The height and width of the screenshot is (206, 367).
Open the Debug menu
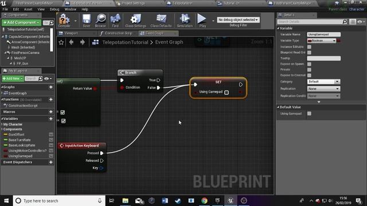pyautogui.click(x=54, y=9)
